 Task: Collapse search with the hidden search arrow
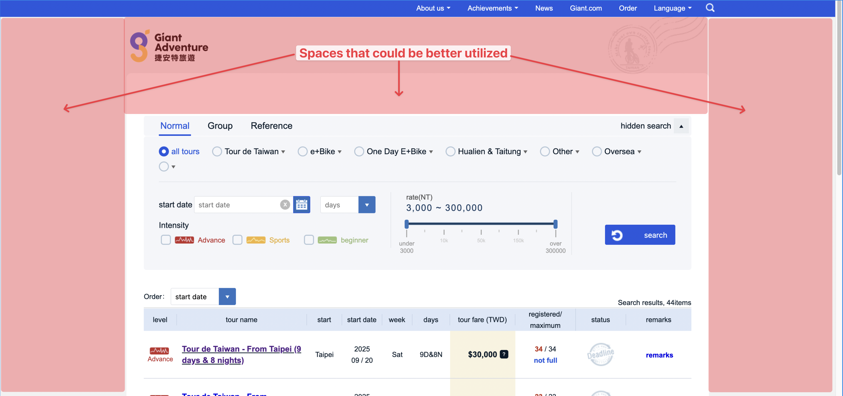click(681, 126)
